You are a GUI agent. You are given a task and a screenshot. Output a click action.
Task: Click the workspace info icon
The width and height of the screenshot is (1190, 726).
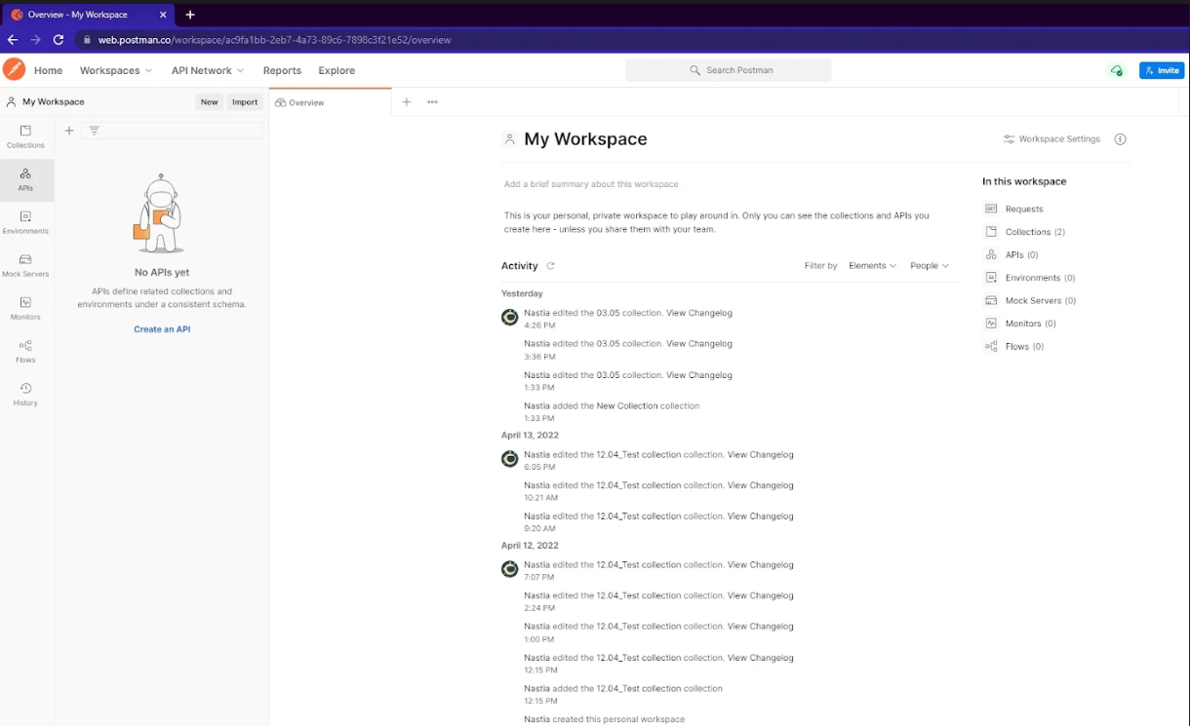1120,139
